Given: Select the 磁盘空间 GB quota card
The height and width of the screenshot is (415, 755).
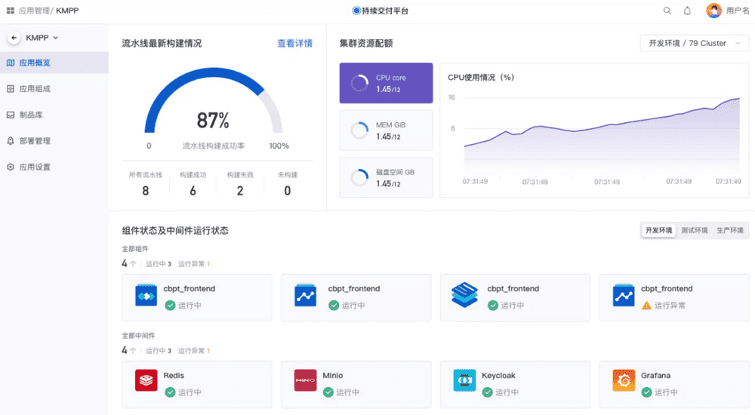Looking at the screenshot, I should pyautogui.click(x=386, y=177).
